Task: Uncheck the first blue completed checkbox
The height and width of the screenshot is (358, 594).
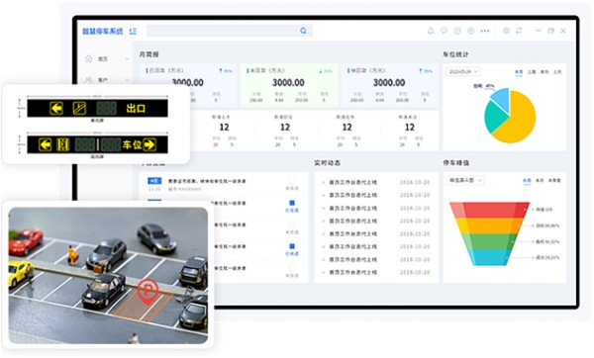Action: pyautogui.click(x=292, y=203)
